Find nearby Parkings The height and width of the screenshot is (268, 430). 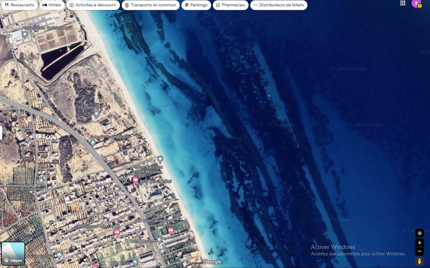pos(196,5)
